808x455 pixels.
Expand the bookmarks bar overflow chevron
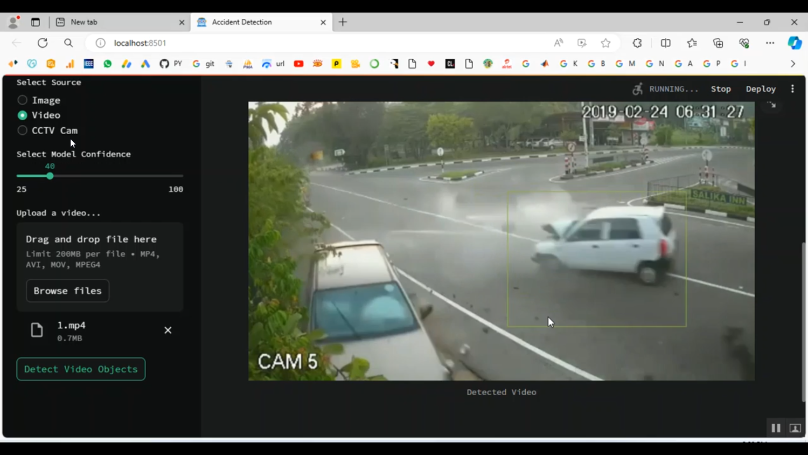tap(792, 64)
